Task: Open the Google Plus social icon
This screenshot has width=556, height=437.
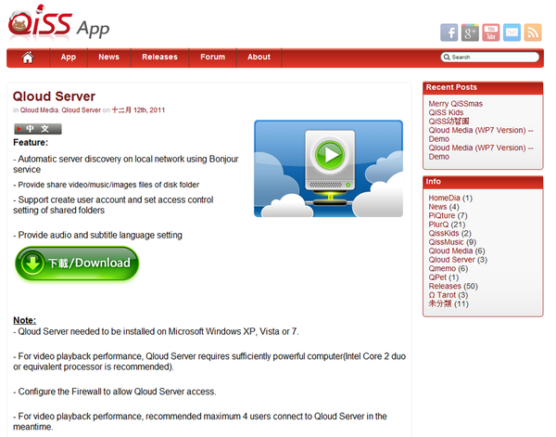Action: [x=470, y=32]
